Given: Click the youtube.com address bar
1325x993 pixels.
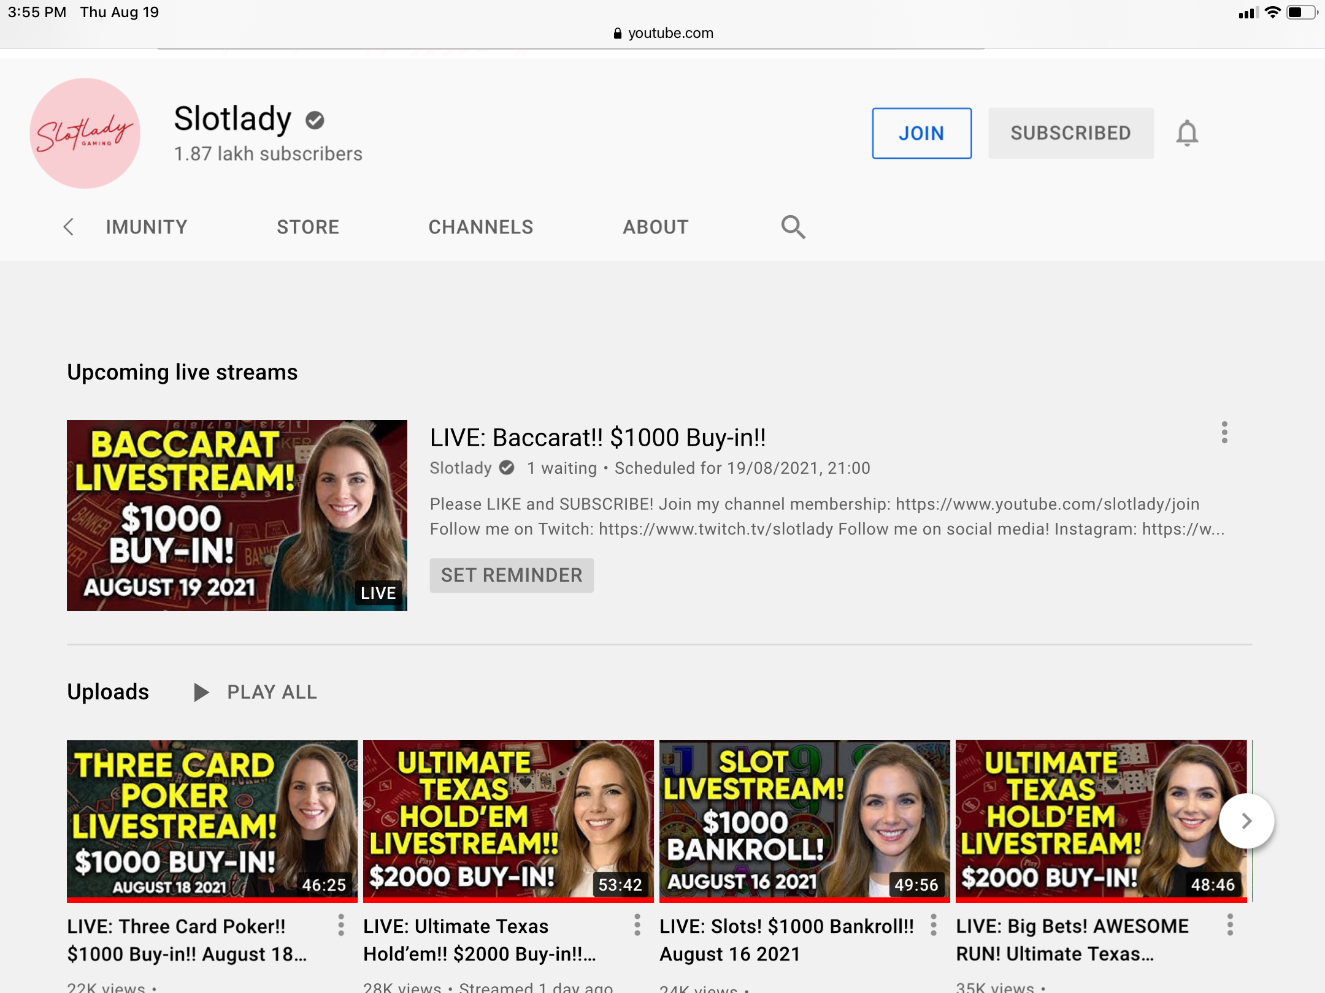Looking at the screenshot, I should click(663, 33).
